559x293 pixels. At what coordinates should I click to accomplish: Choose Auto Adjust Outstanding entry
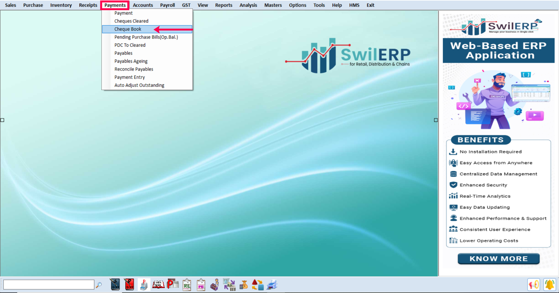click(147, 85)
